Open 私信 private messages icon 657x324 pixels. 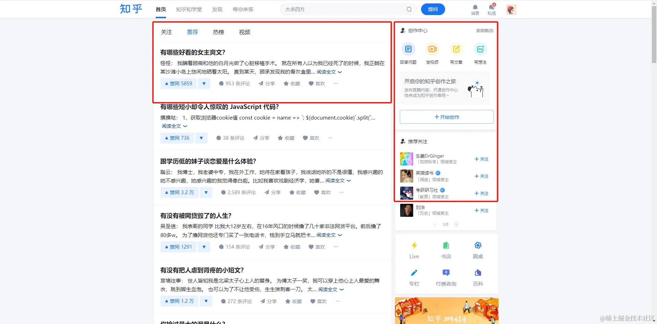[x=491, y=10]
